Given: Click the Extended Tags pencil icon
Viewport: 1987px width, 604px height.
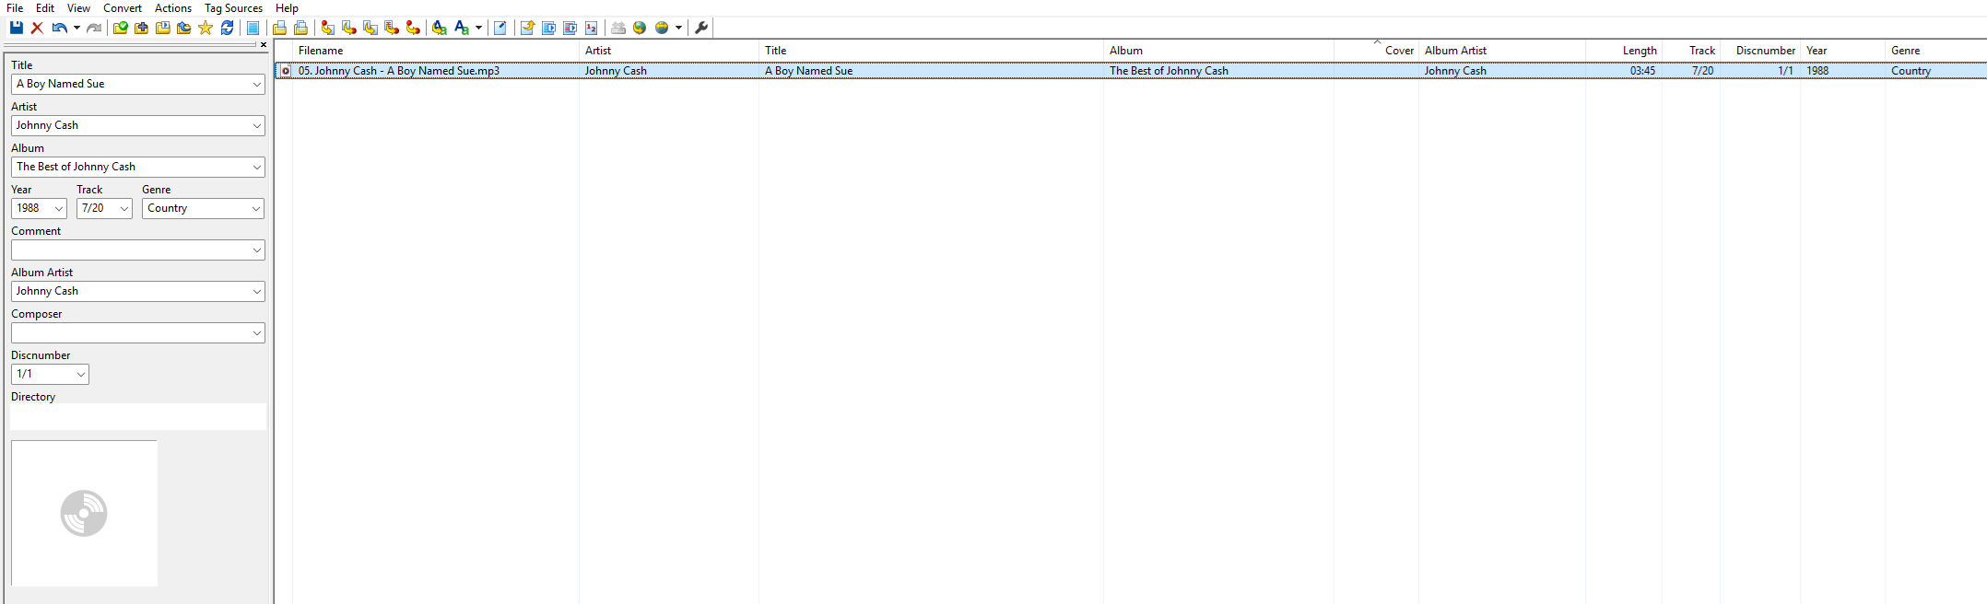Looking at the screenshot, I should pyautogui.click(x=500, y=28).
